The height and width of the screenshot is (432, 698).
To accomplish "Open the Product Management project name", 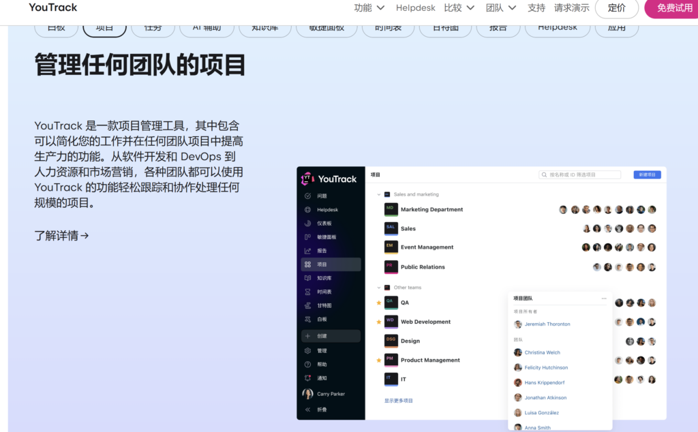I will pyautogui.click(x=430, y=360).
